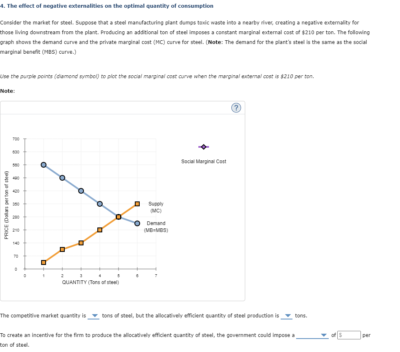Click the Demand (MB=MBS) blue circle legend marker
This screenshot has width=400, height=352.
pyautogui.click(x=137, y=223)
